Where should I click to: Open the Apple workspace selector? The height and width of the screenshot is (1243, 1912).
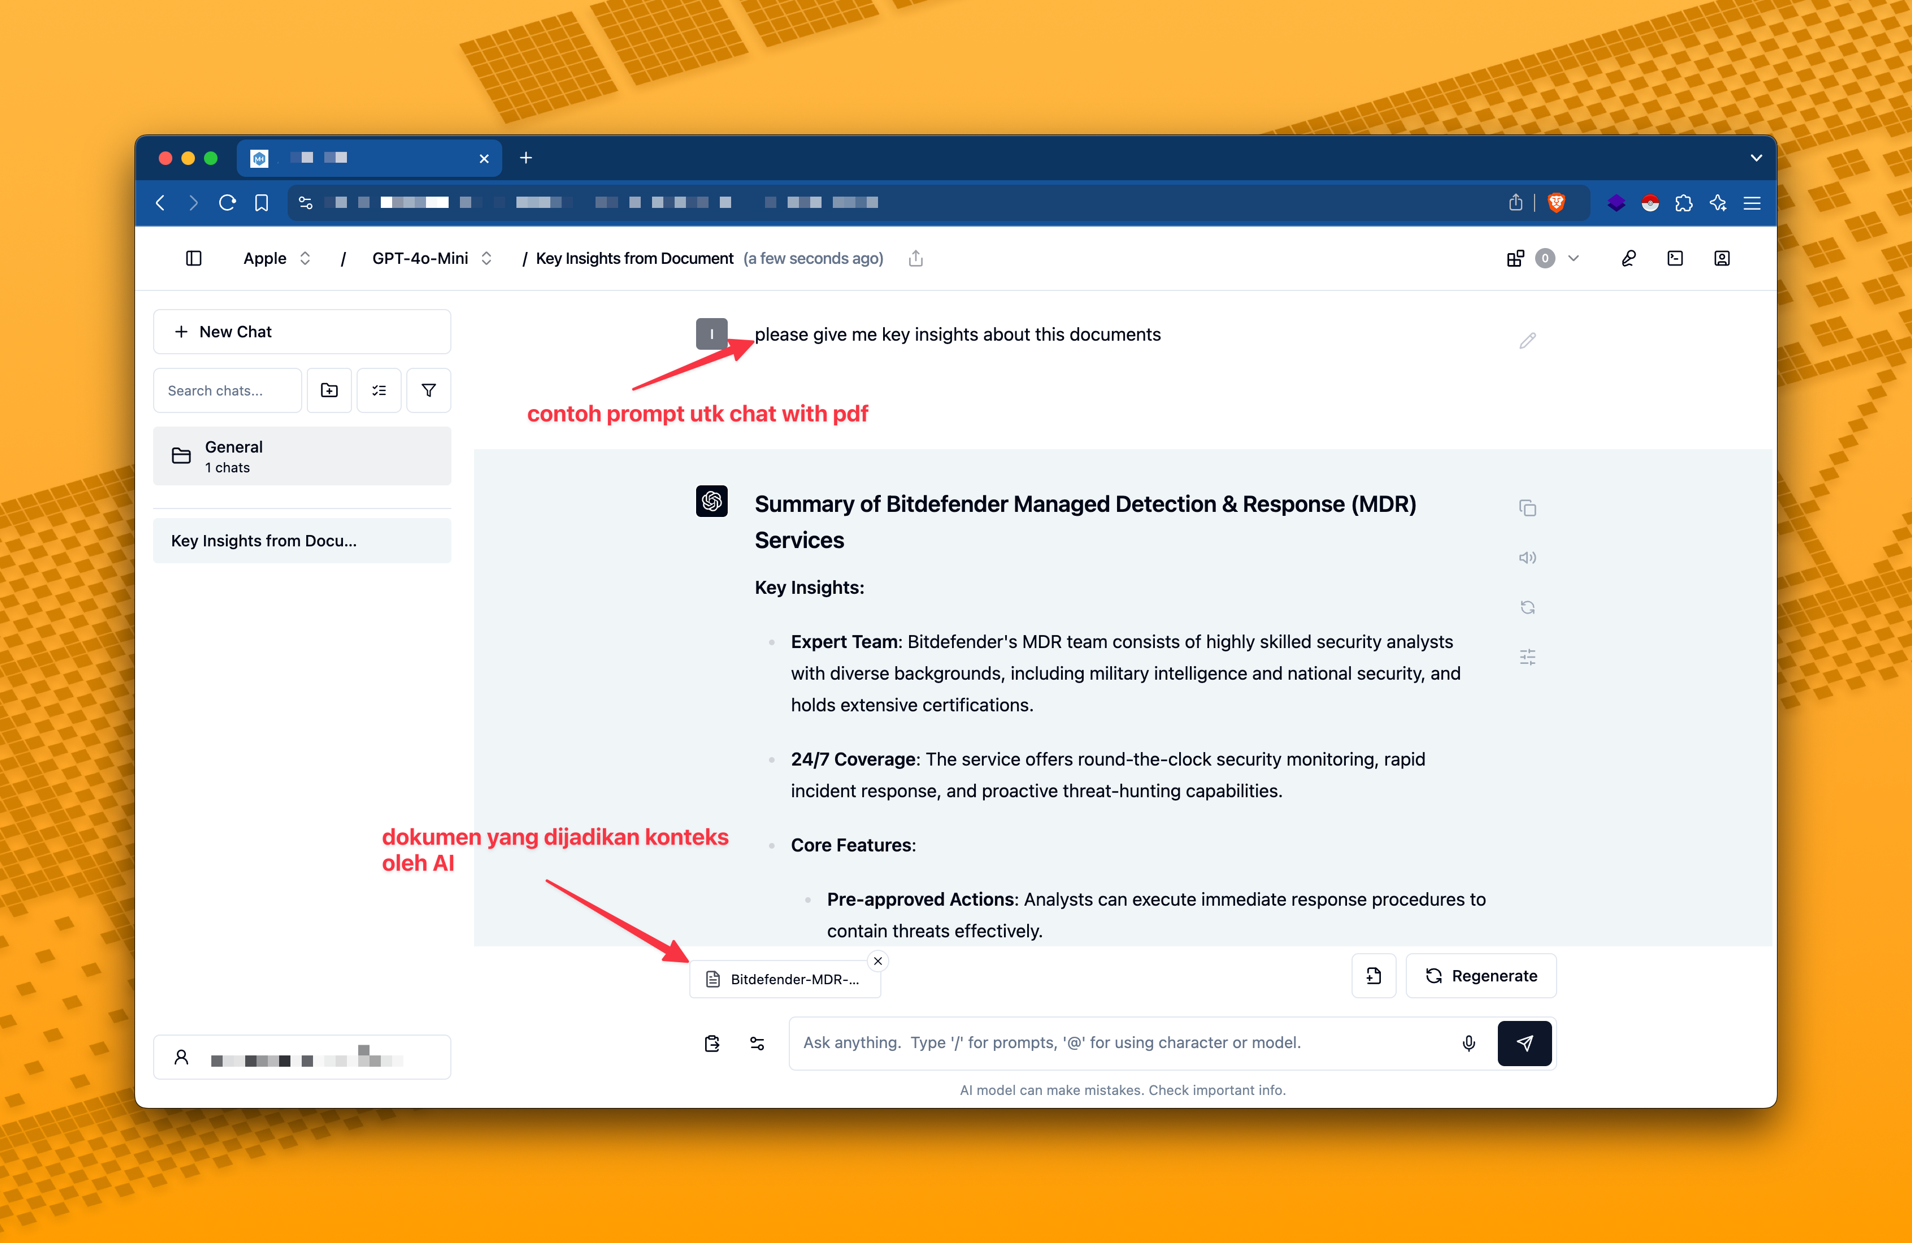click(x=276, y=258)
